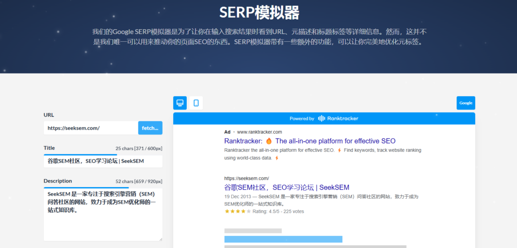
Task: Click the SERP模拟器 page heading
Action: click(259, 13)
